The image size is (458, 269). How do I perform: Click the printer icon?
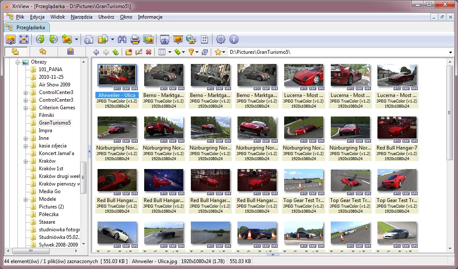click(x=135, y=39)
